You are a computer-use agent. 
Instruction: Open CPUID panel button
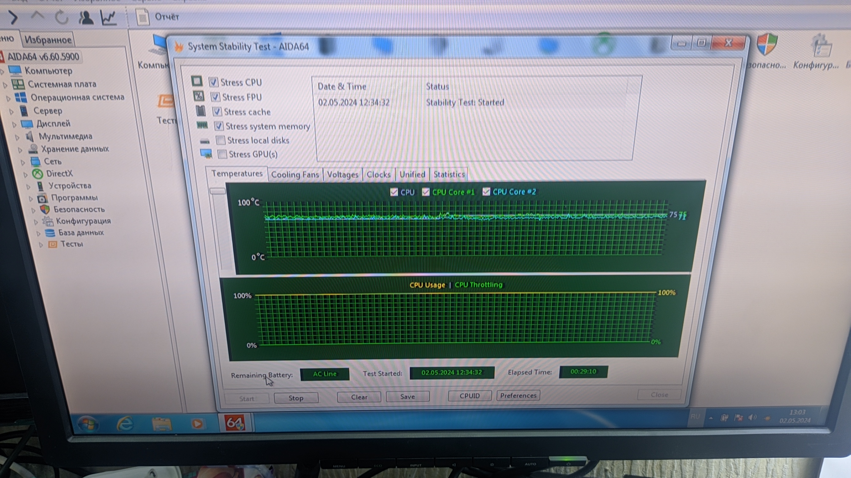point(470,395)
